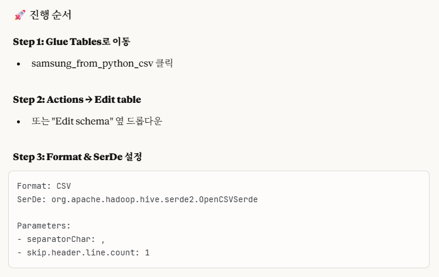Click the word "클릭" in the Step 1 bullet
Image resolution: width=439 pixels, height=277 pixels.
(x=164, y=63)
